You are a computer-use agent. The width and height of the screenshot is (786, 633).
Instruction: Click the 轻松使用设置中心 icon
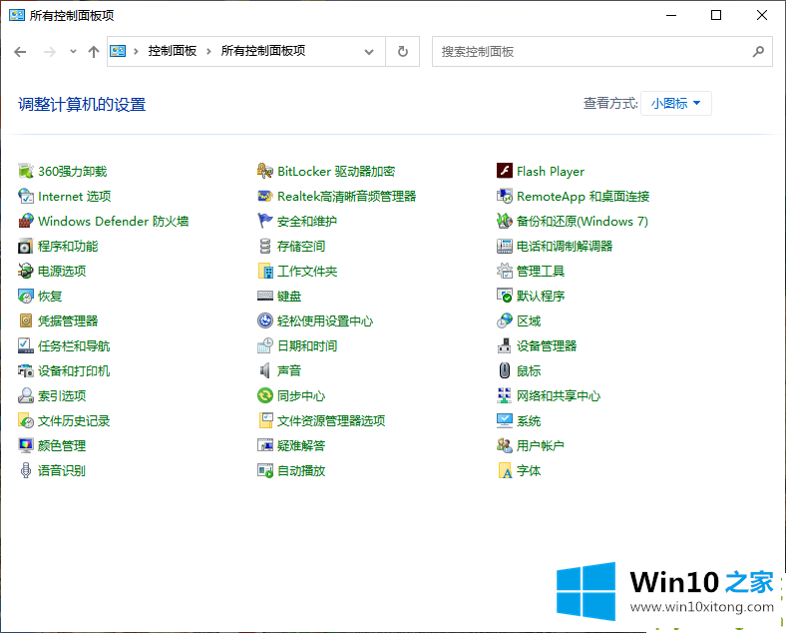265,321
